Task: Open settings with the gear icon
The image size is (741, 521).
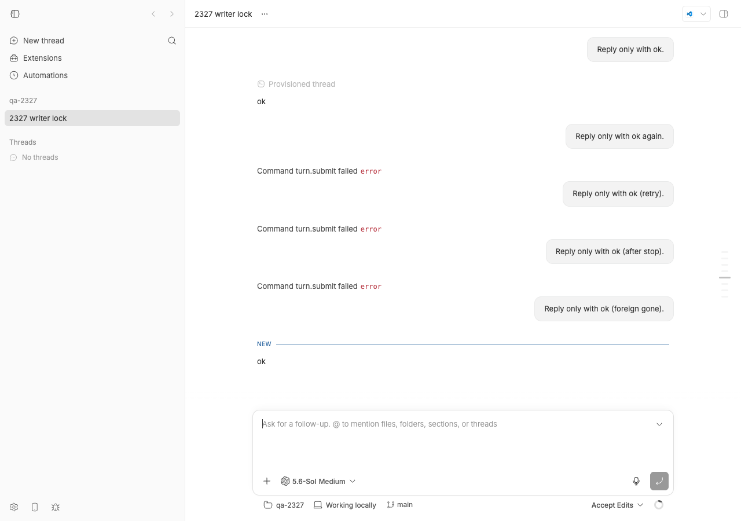Action: tap(14, 507)
